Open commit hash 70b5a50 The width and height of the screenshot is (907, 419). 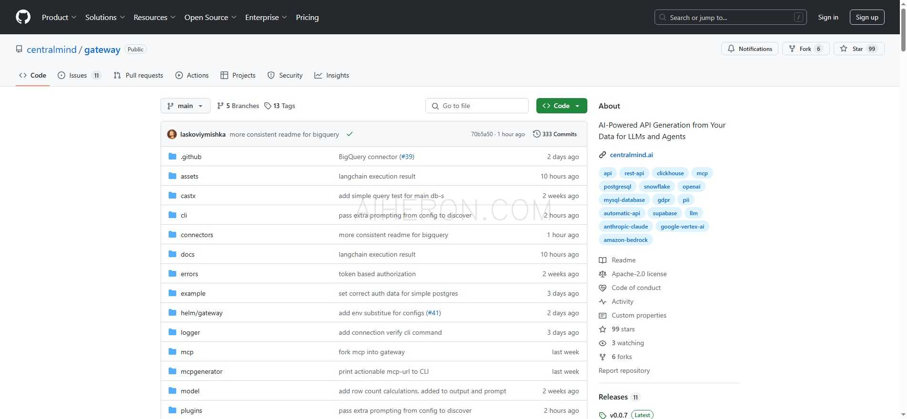[x=482, y=134]
